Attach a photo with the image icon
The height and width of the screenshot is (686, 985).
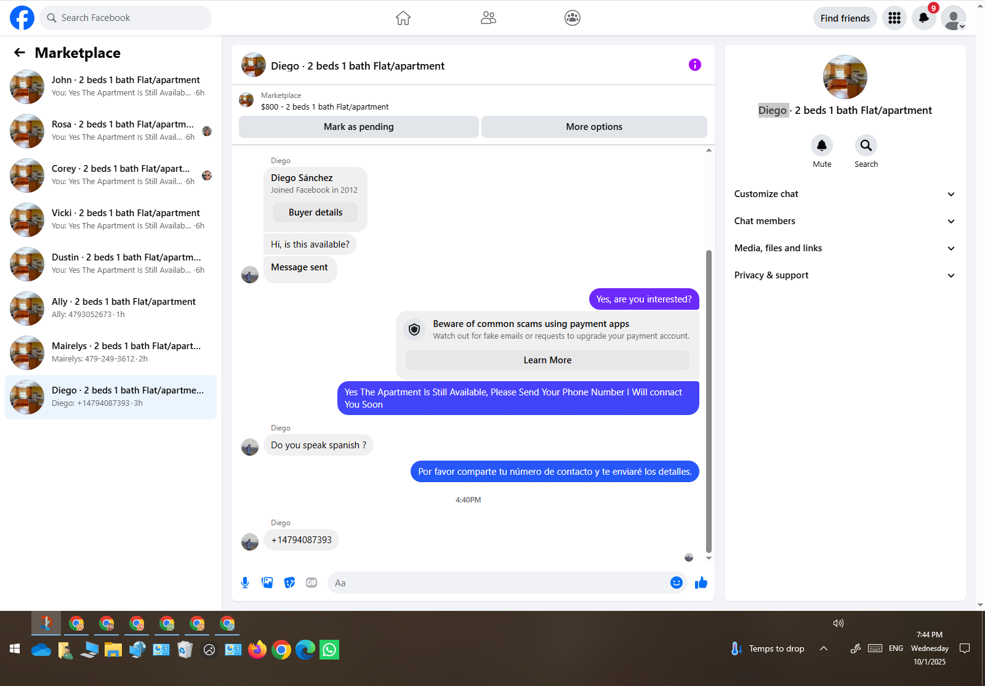click(267, 583)
